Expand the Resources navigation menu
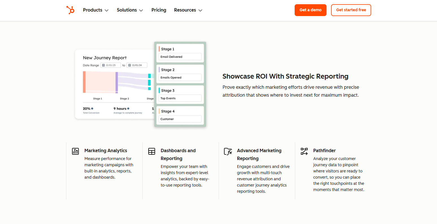 pyautogui.click(x=188, y=10)
